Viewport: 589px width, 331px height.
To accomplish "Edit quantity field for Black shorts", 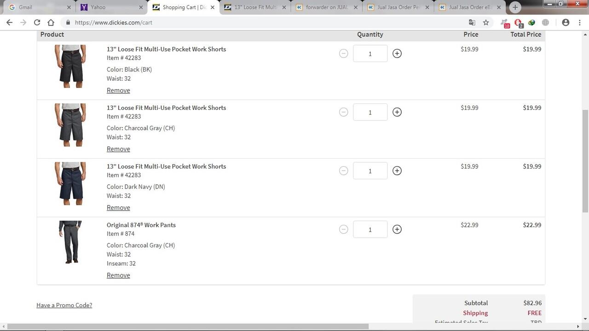I will point(370,54).
